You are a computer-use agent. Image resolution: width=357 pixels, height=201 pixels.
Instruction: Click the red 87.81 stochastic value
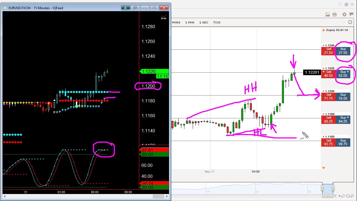click(x=154, y=150)
